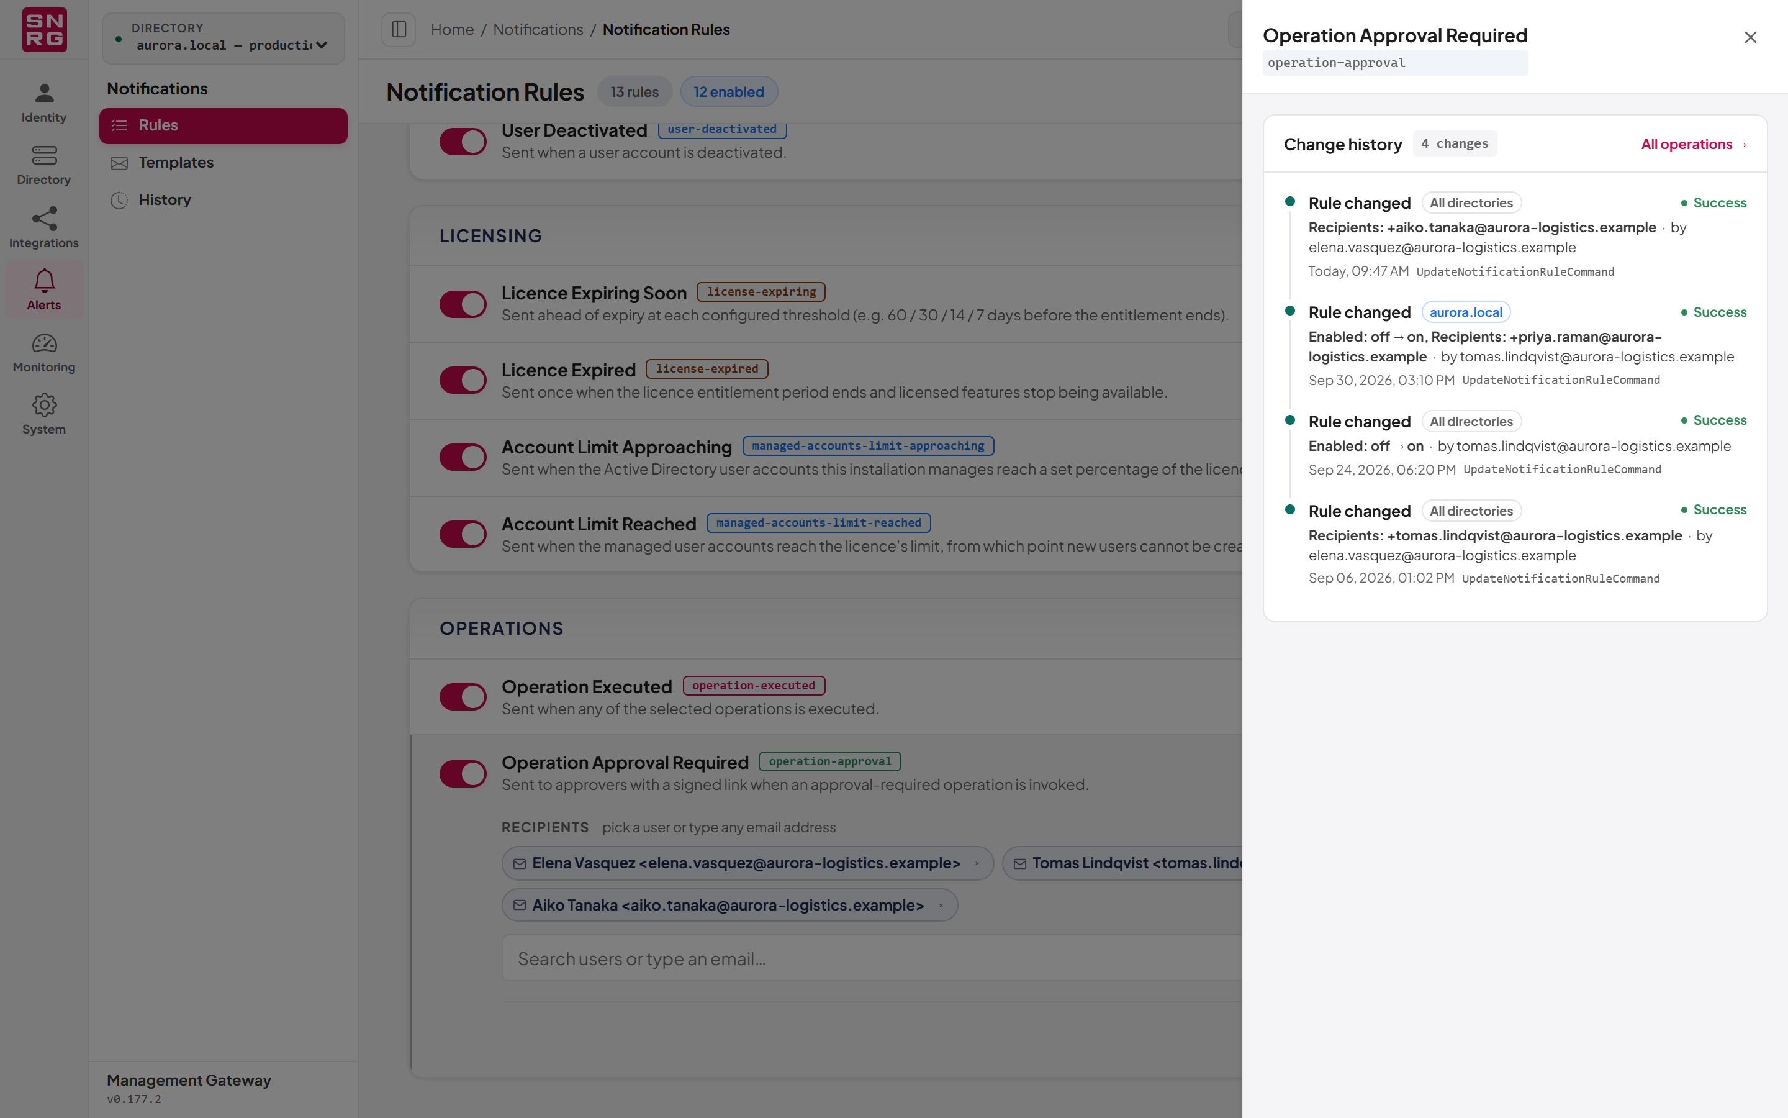This screenshot has height=1118, width=1788.
Task: Open the Identity section in sidebar
Action: pyautogui.click(x=43, y=102)
